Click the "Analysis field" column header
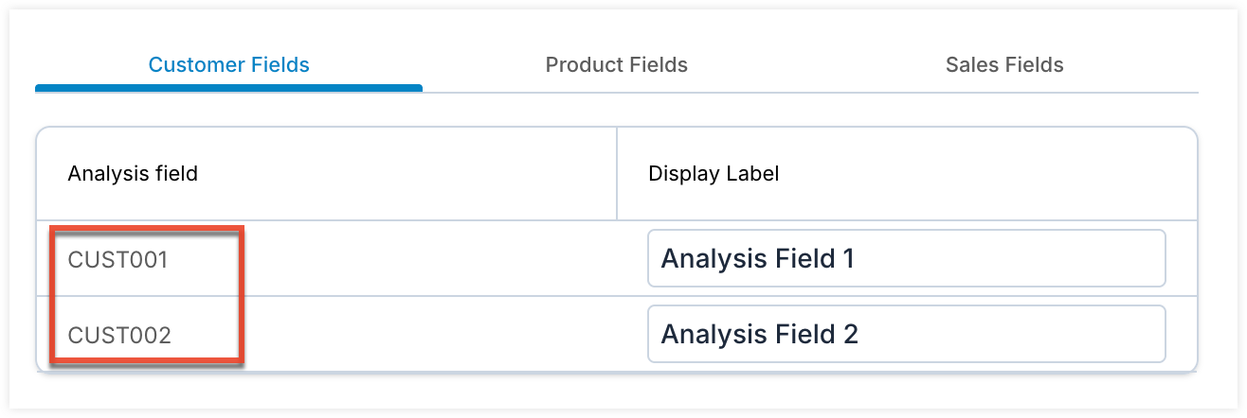This screenshot has height=418, width=1247. tap(133, 174)
